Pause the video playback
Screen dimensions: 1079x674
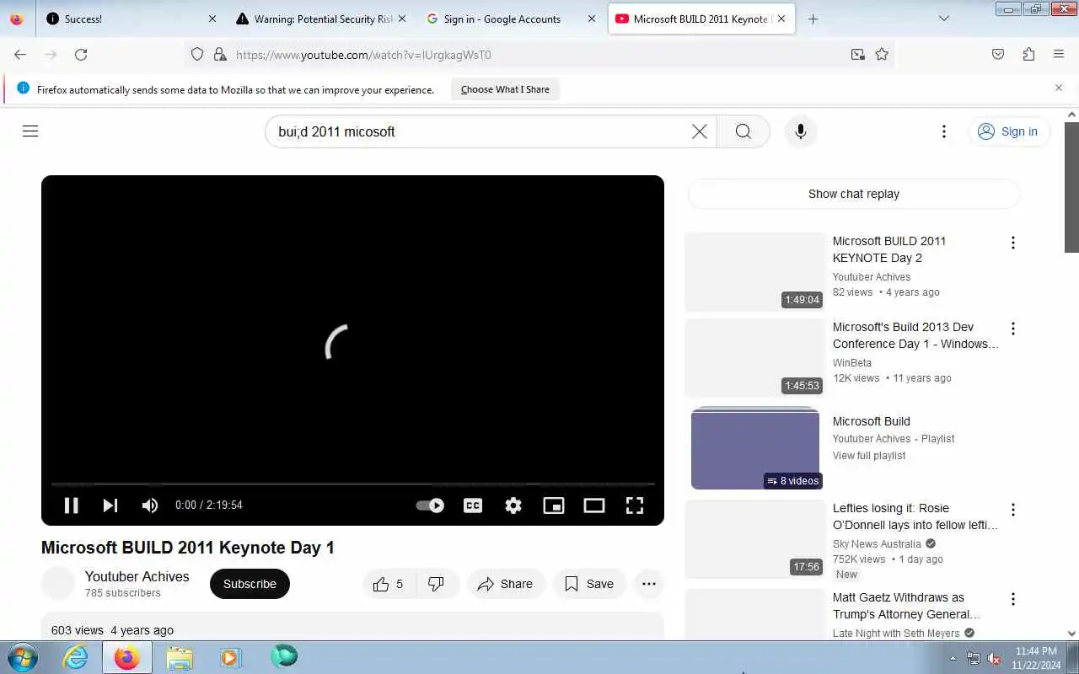(72, 505)
